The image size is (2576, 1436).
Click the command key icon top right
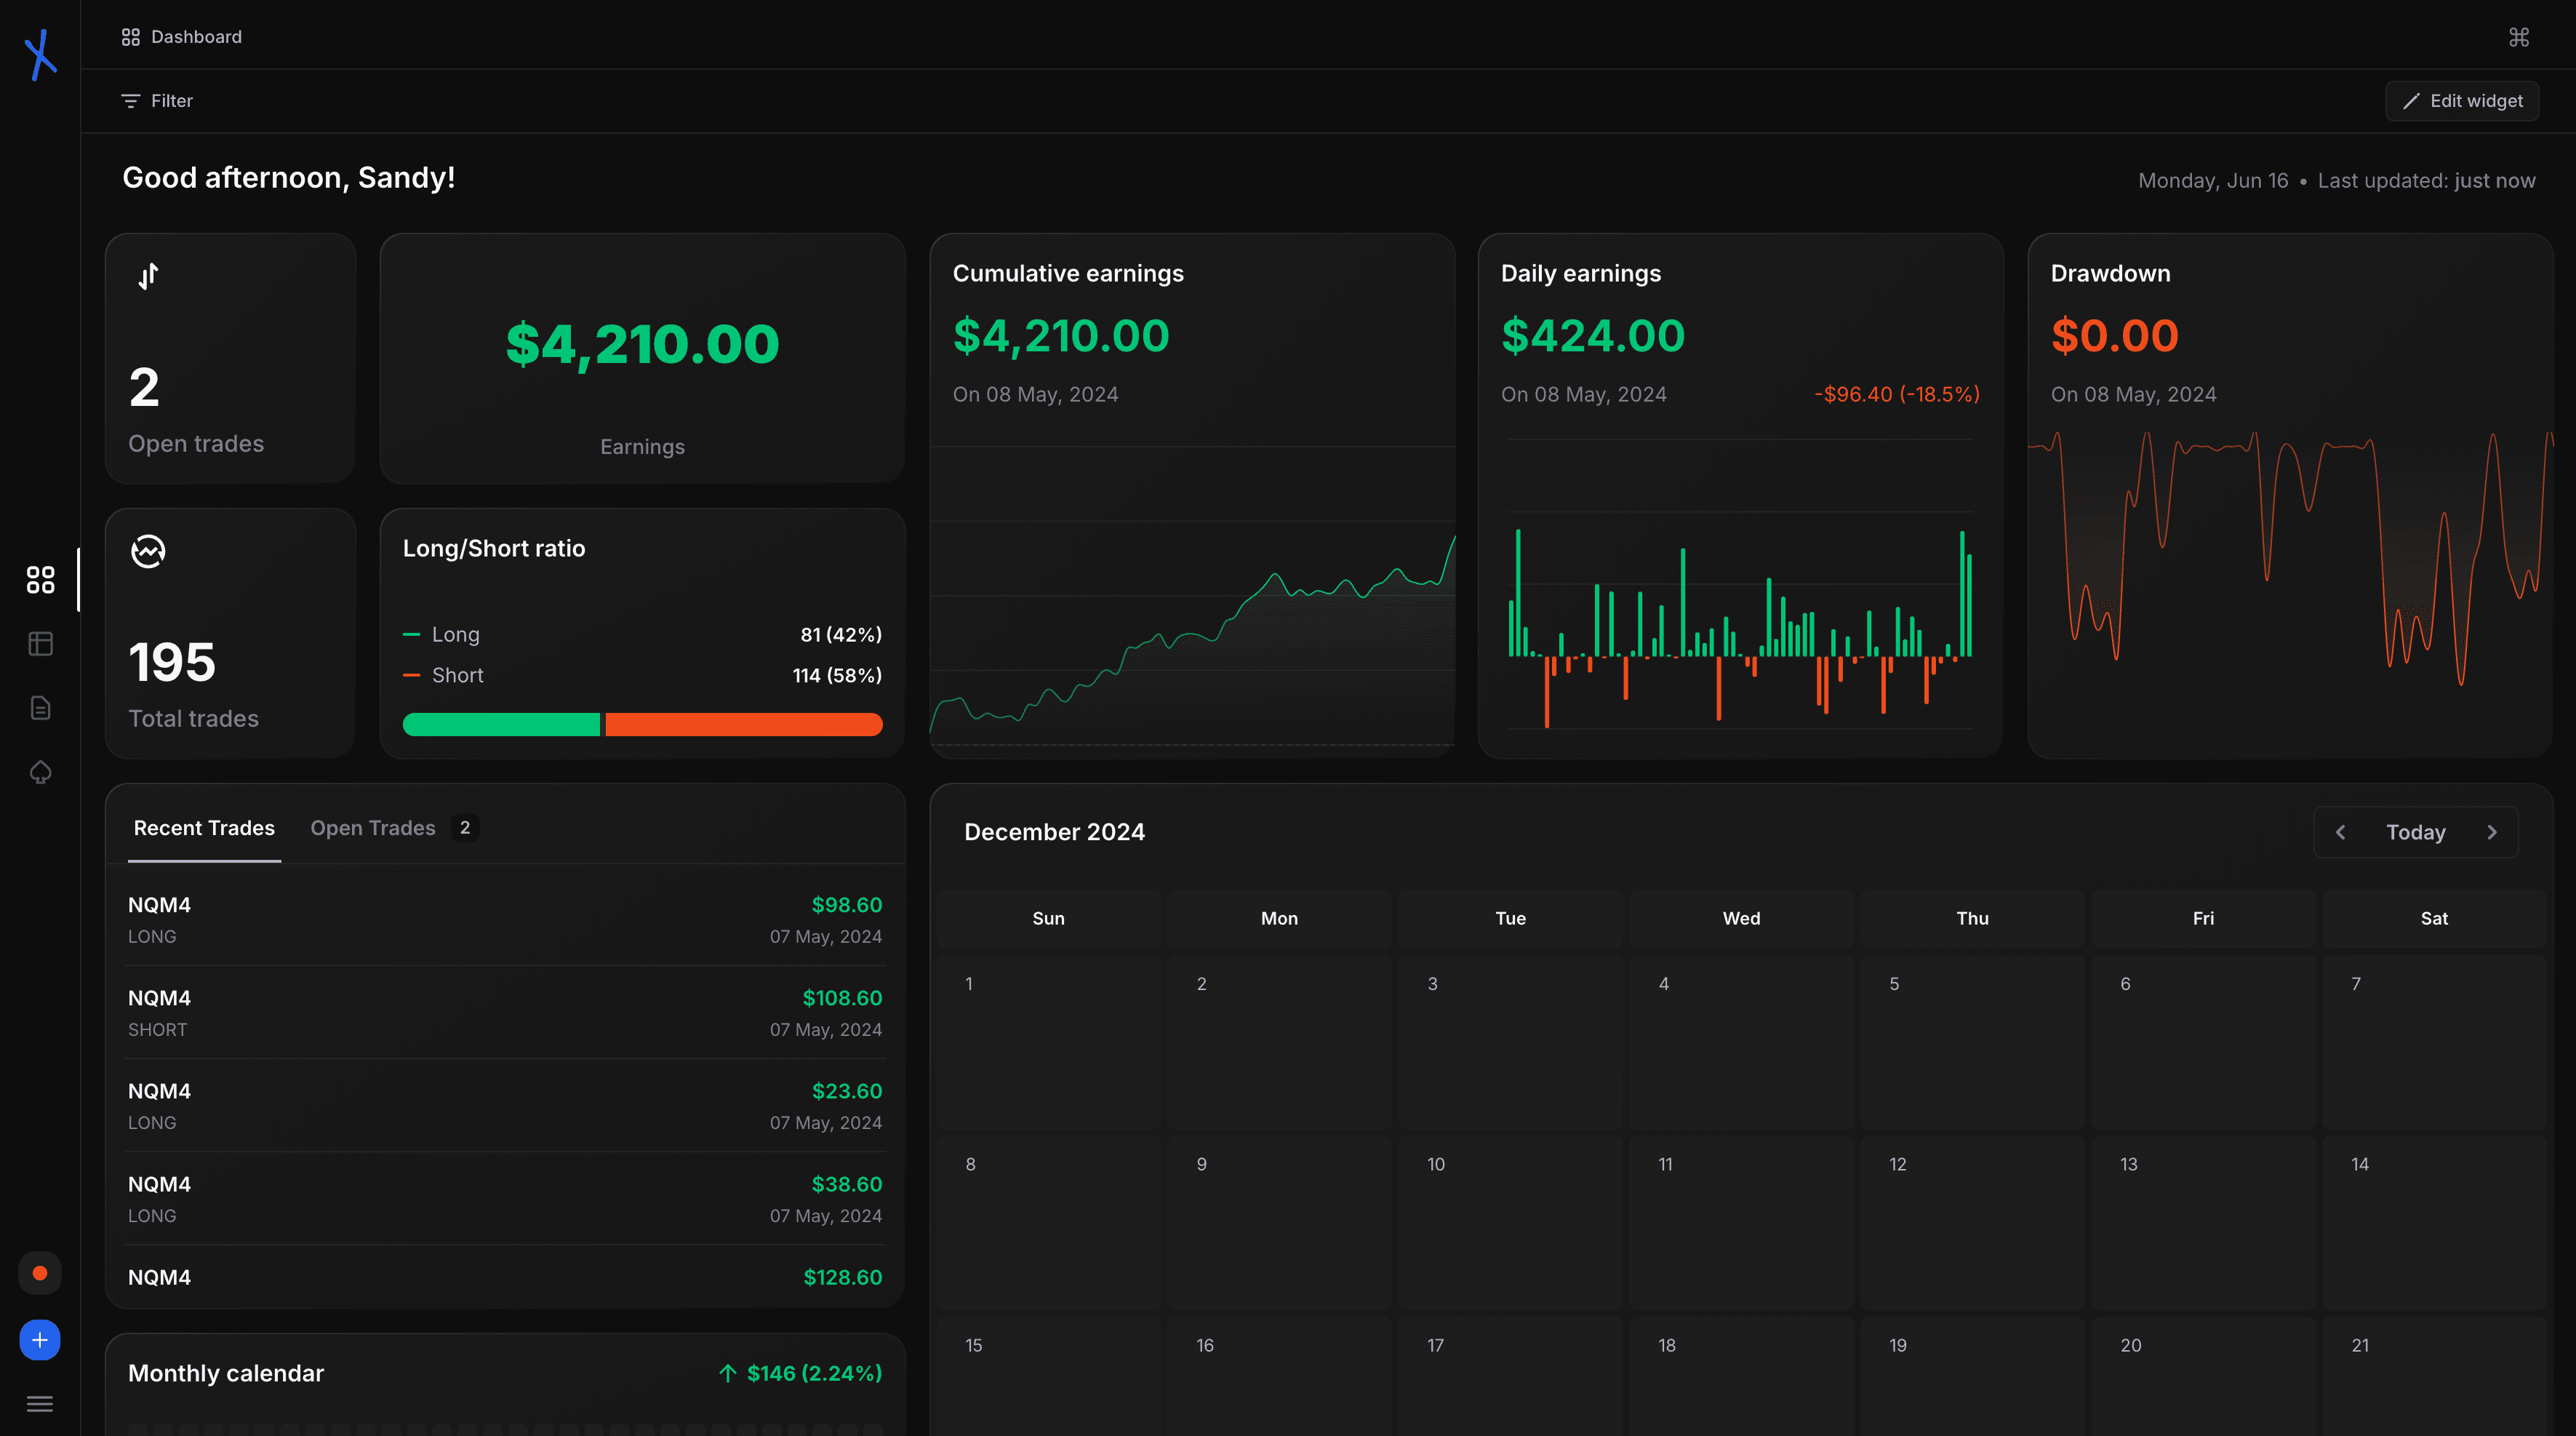pos(2518,37)
